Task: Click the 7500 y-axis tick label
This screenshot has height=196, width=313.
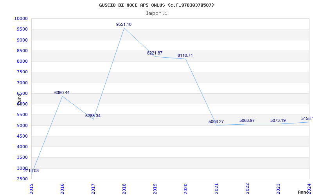Action: point(22,72)
